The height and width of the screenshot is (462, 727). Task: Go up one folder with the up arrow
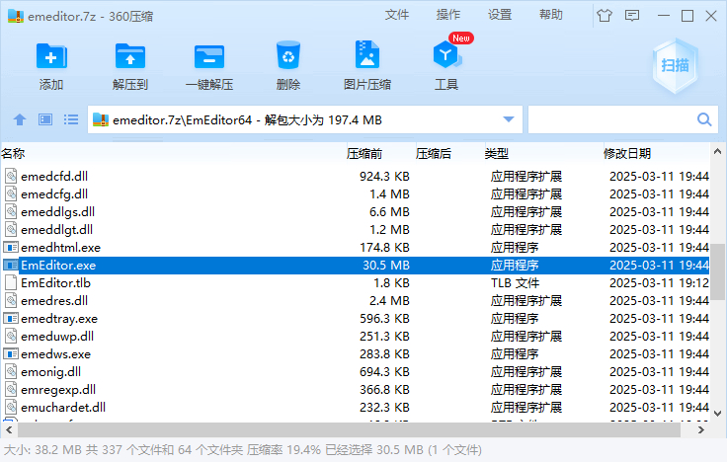point(20,120)
